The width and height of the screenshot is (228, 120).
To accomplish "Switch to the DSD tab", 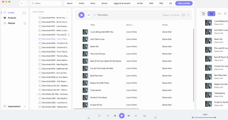I will pos(161,3).
